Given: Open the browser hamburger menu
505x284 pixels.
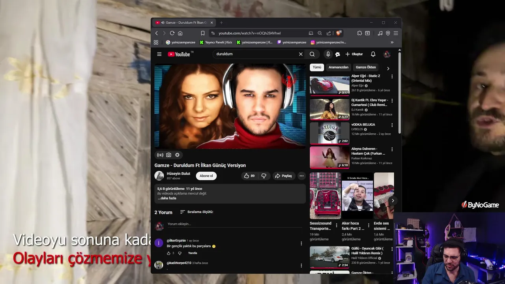Looking at the screenshot, I should pyautogui.click(x=396, y=33).
